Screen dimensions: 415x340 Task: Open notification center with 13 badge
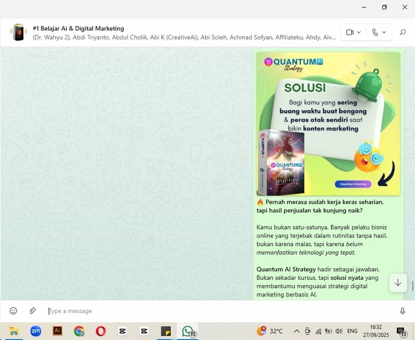(401, 331)
